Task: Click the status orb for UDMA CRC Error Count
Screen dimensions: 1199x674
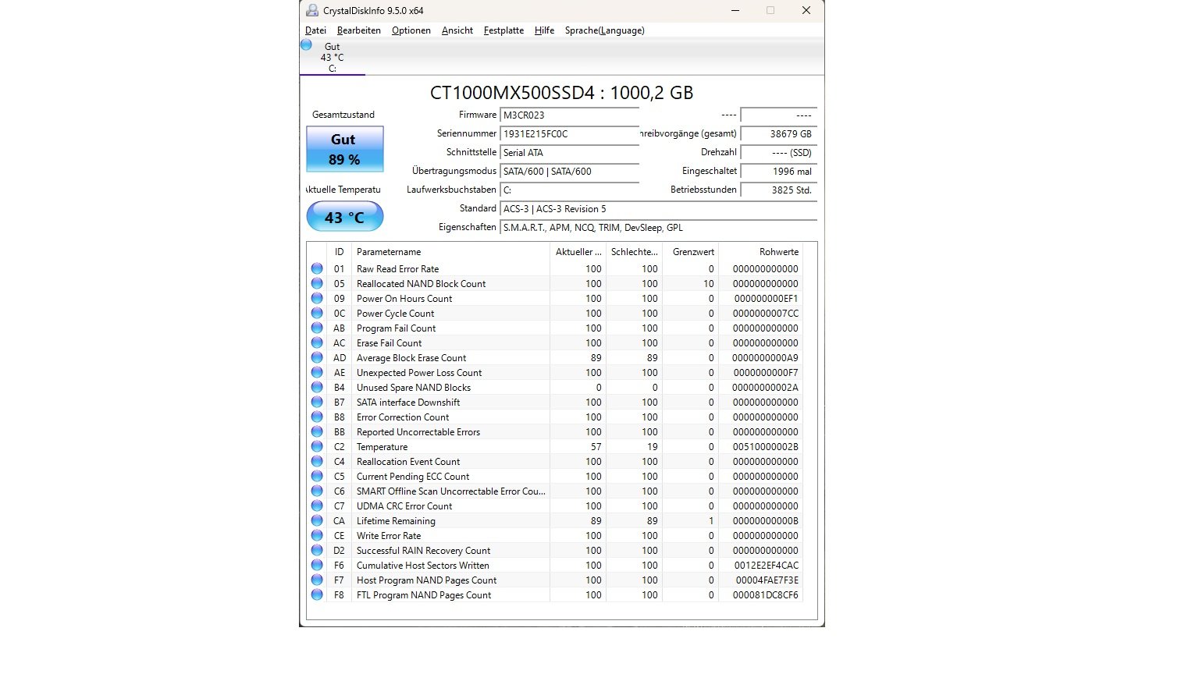Action: coord(317,505)
